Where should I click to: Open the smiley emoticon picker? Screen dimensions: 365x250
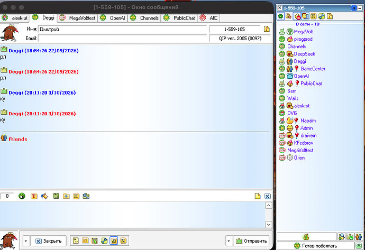tap(22, 196)
